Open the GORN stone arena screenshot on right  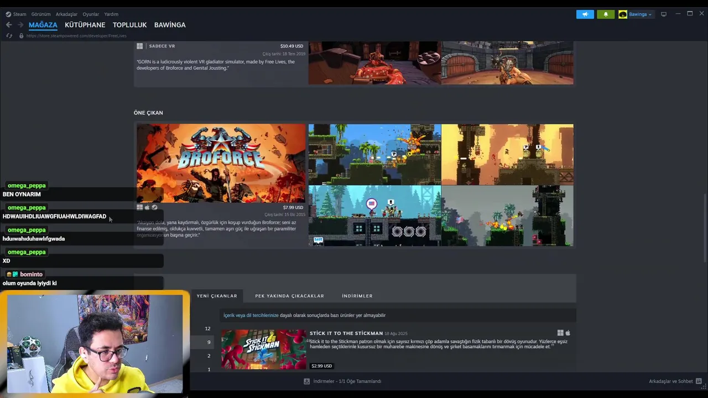(x=507, y=63)
